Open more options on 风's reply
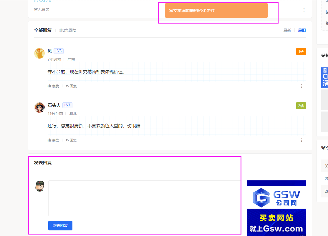Image resolution: width=328 pixels, height=236 pixels. 302,86
